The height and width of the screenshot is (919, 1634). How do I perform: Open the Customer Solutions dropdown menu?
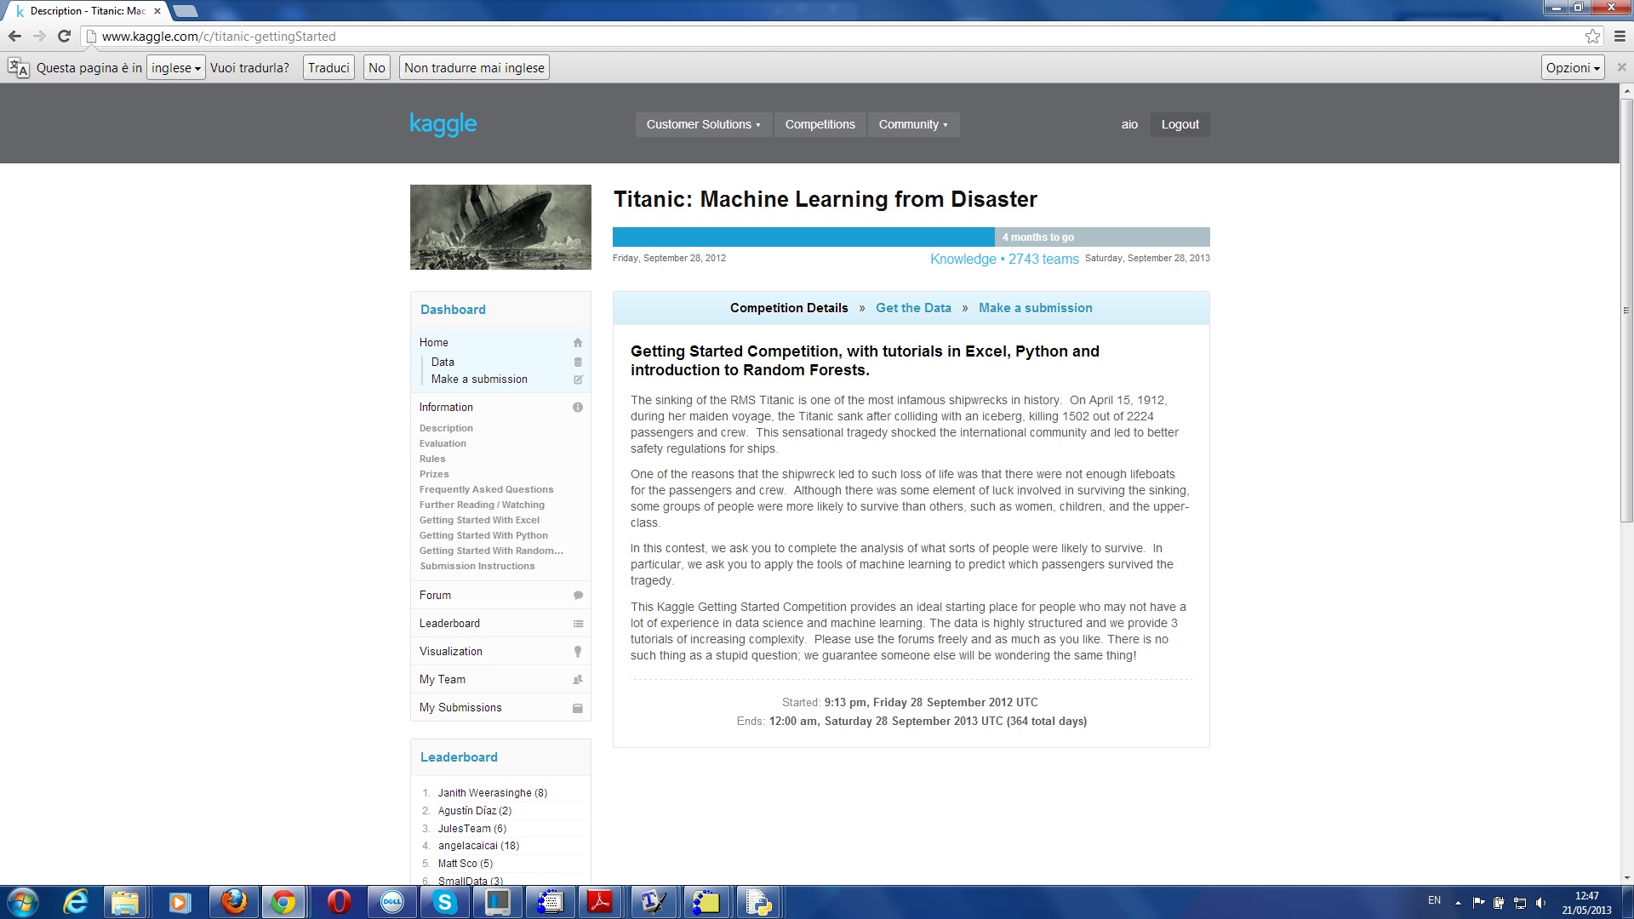point(703,124)
